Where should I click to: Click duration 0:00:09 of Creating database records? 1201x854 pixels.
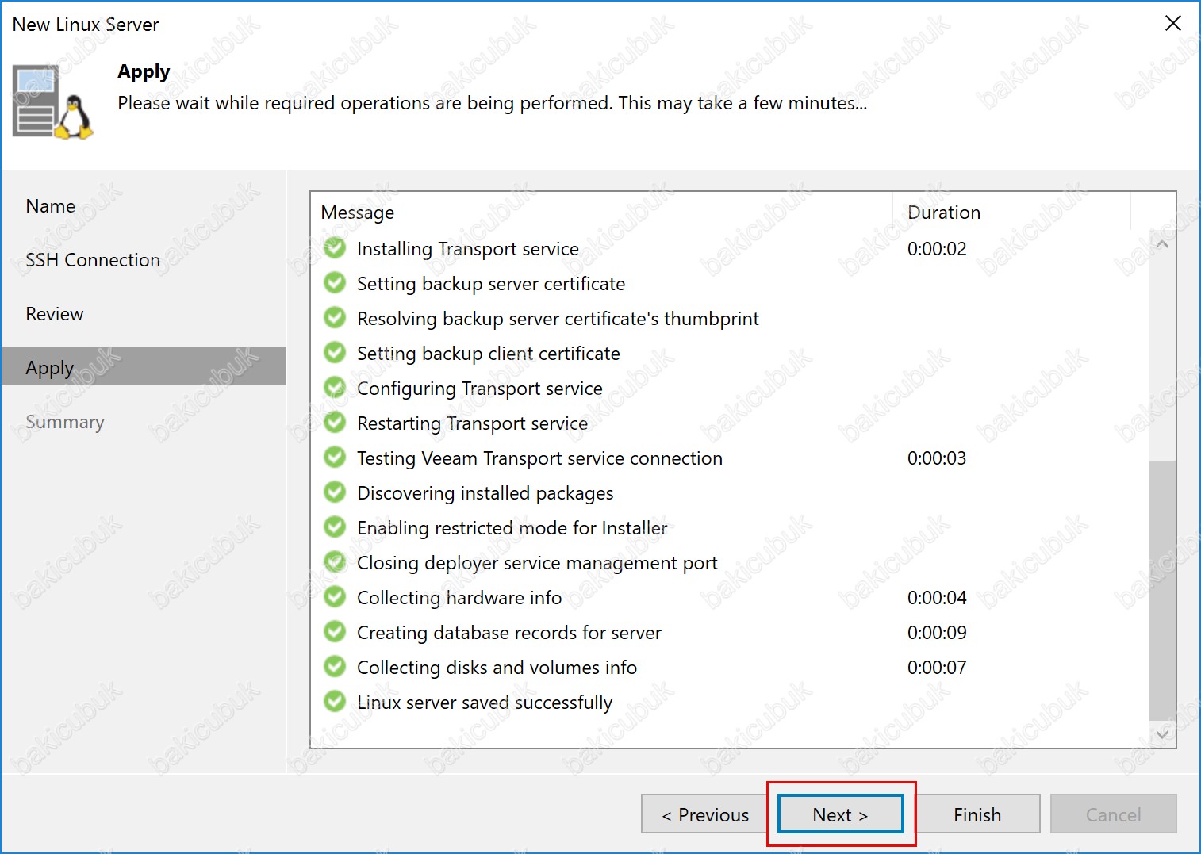(937, 633)
